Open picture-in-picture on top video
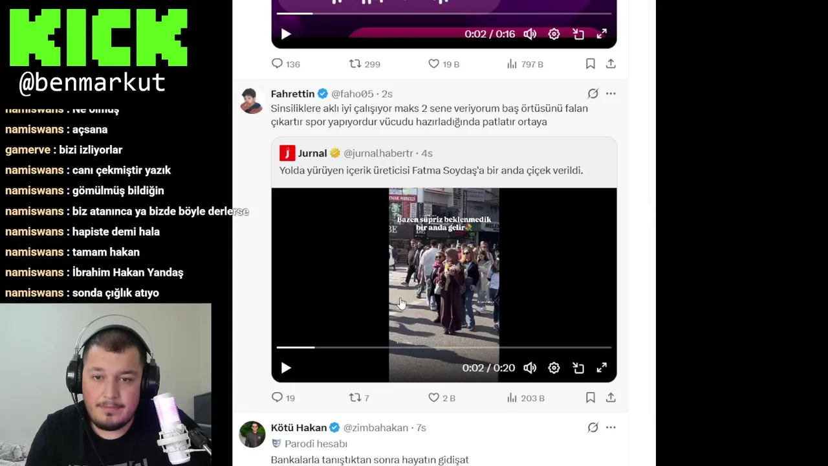This screenshot has width=828, height=466. [578, 34]
